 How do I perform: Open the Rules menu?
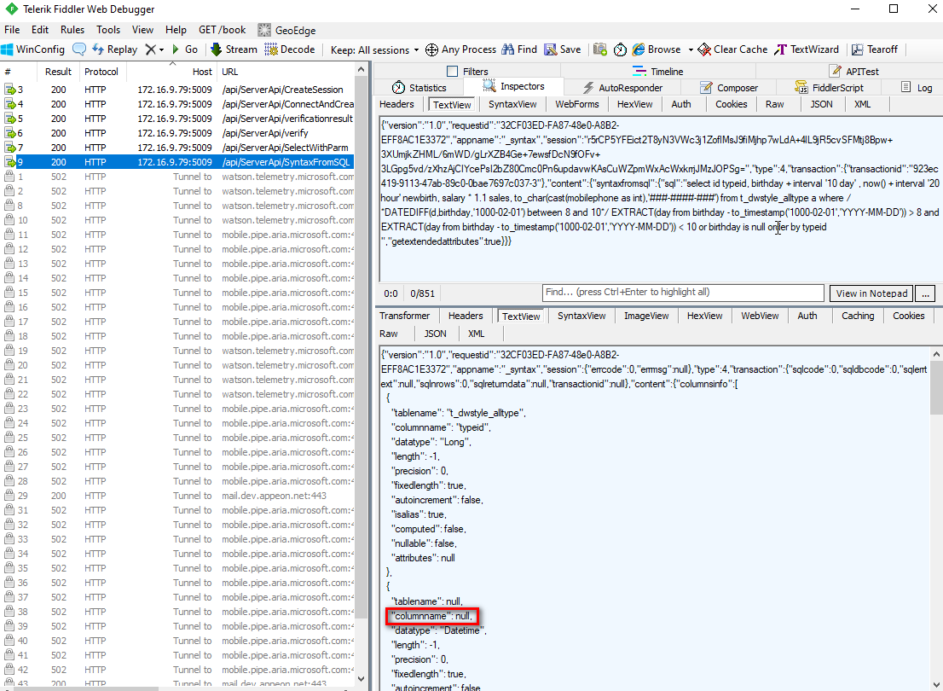point(72,29)
